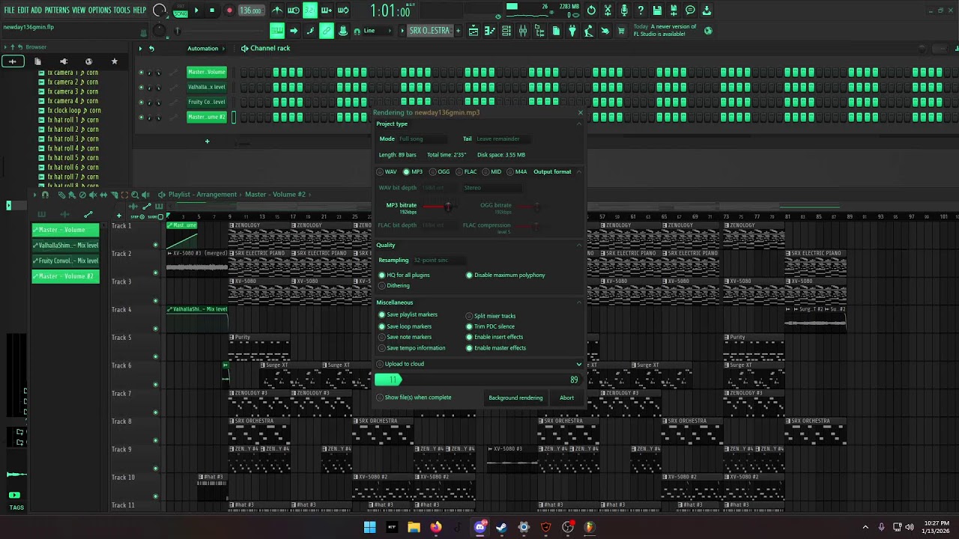959x539 pixels.
Task: Select Master..Volume channel in Channel rack
Action: tap(206, 72)
